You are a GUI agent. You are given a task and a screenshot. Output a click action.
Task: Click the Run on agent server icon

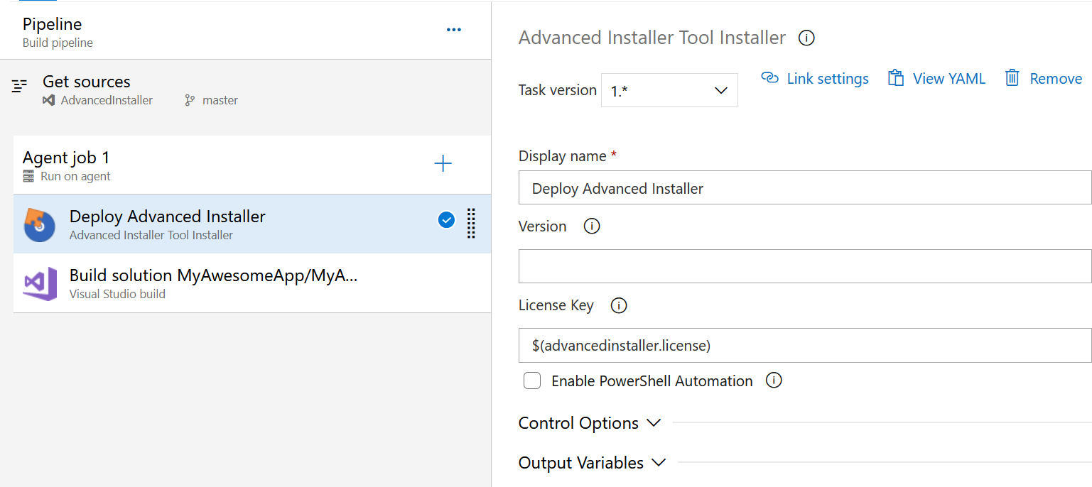pyautogui.click(x=28, y=176)
